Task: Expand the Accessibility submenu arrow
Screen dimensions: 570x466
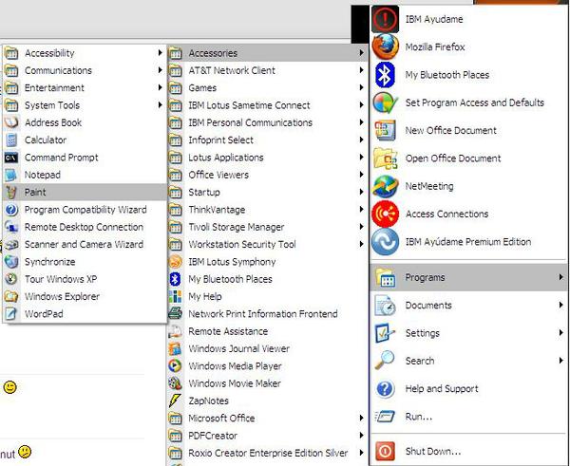Action: [160, 53]
